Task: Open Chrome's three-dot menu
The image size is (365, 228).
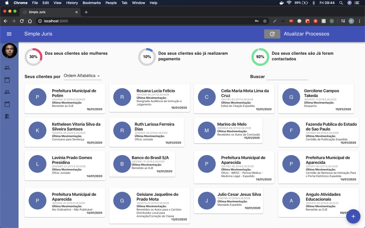Action: (359, 21)
